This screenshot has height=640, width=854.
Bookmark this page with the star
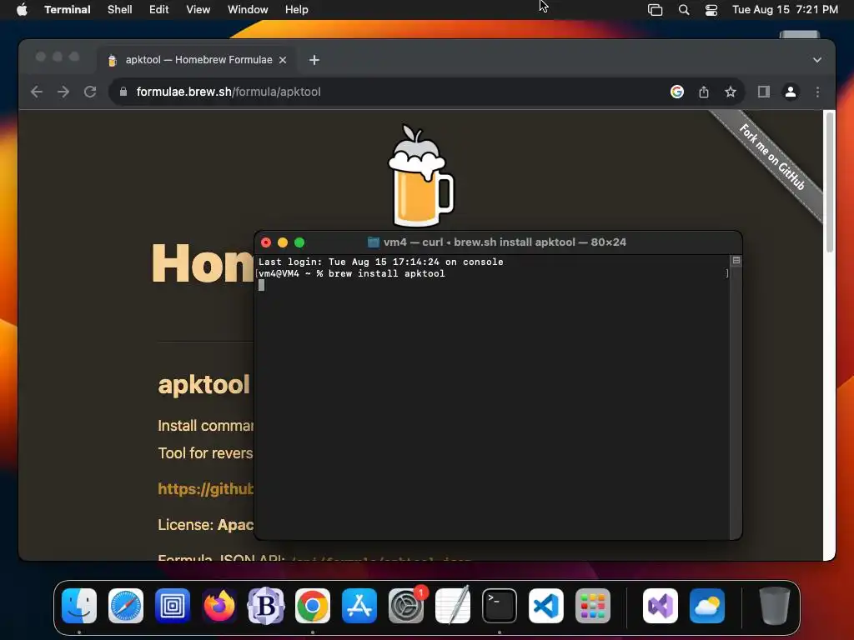[731, 92]
